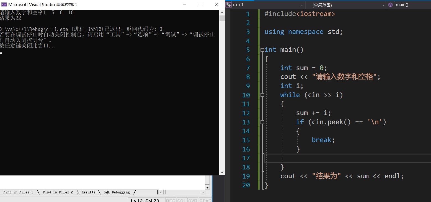431x202 pixels.
Task: Click line number 7 in the editor
Action: click(x=248, y=68)
